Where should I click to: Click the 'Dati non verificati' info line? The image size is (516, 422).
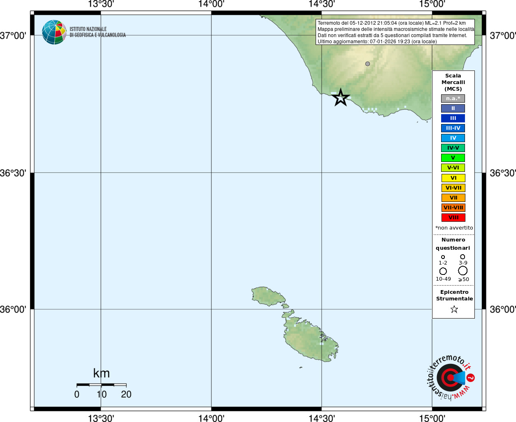coord(392,35)
